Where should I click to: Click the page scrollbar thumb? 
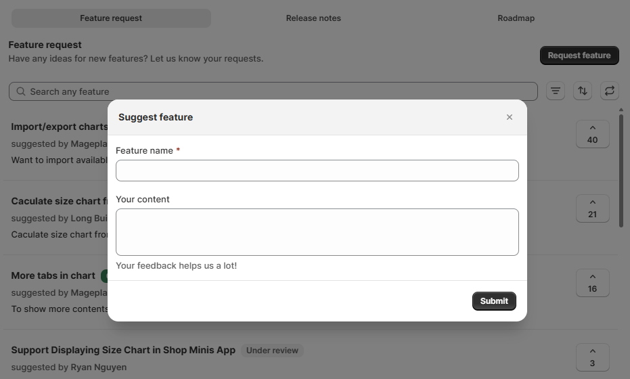pyautogui.click(x=621, y=171)
